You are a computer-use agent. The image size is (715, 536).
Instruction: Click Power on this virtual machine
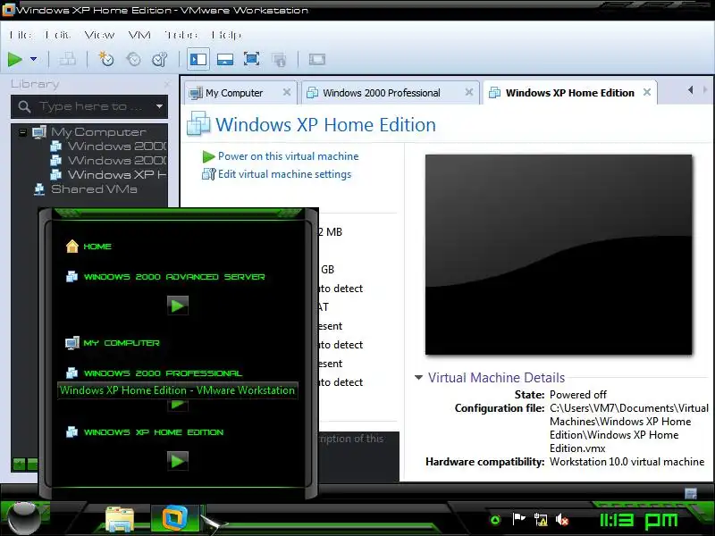point(288,156)
